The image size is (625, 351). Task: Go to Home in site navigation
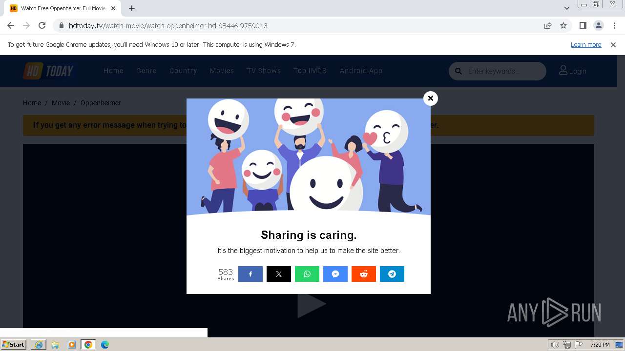coord(113,71)
